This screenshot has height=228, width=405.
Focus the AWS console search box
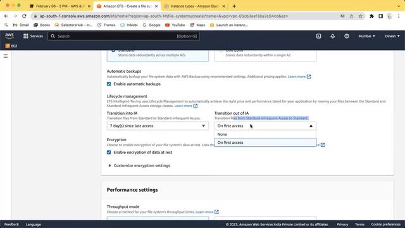click(x=123, y=36)
